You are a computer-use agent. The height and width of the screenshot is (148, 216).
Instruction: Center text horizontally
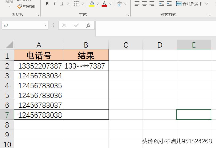point(144,4)
